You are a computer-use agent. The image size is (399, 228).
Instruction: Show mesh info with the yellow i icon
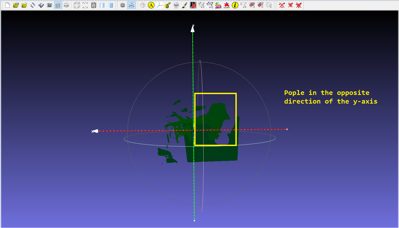point(235,5)
